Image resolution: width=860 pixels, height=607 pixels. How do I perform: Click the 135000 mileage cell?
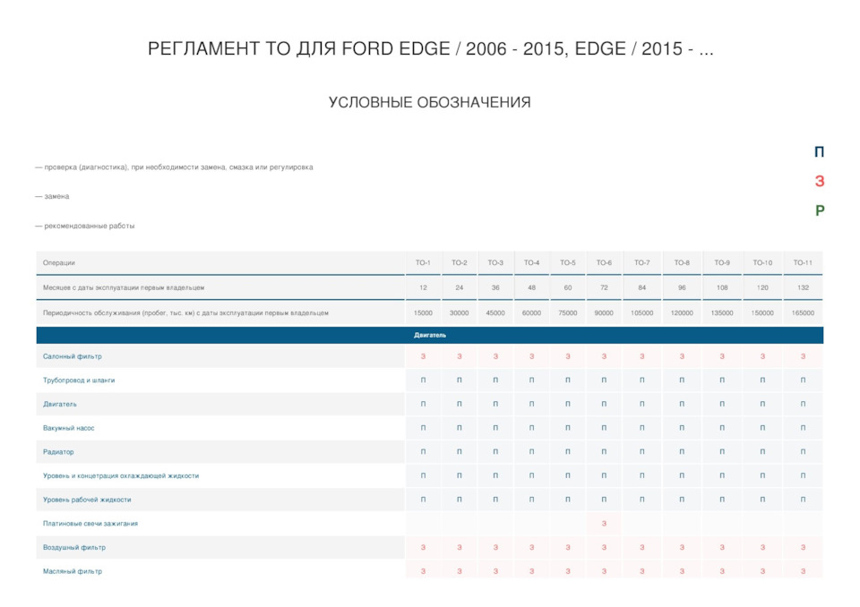722,313
